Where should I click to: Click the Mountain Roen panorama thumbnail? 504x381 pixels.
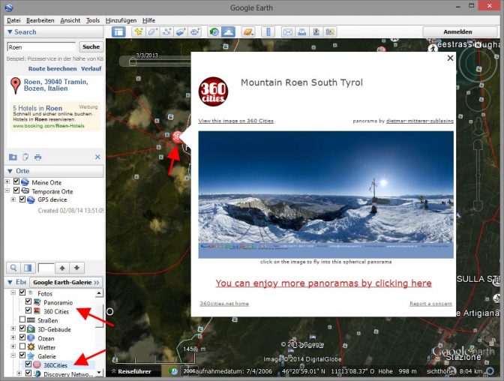pos(326,194)
